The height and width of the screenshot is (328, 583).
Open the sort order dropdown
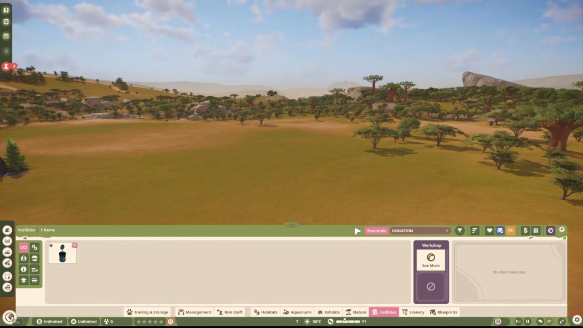click(x=475, y=231)
